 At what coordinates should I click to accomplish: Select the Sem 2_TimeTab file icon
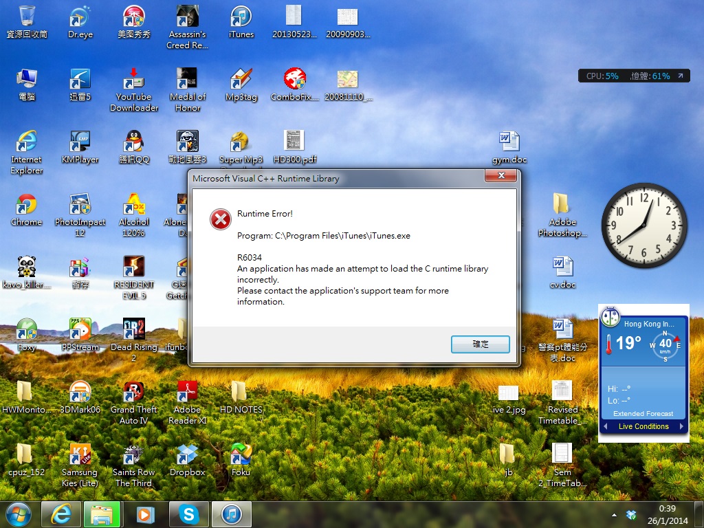tap(562, 465)
